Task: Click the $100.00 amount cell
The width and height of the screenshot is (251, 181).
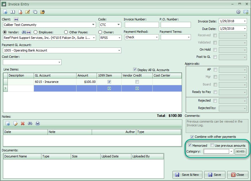Action: click(87, 82)
